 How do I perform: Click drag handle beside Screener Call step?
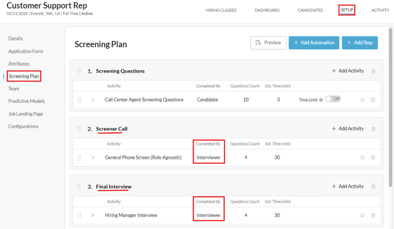tap(79, 129)
